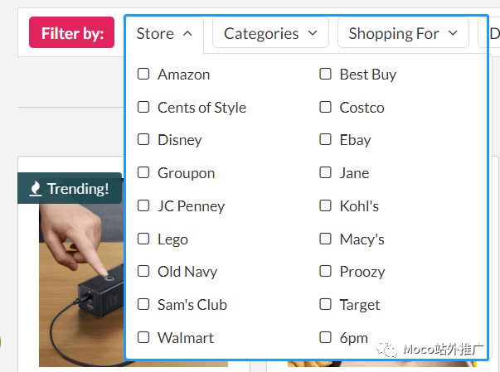Screen dimensions: 500x372
Task: Toggle the Ebay checkbox
Action: click(325, 139)
